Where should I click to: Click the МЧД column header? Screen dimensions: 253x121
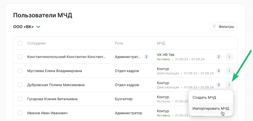pos(161,43)
